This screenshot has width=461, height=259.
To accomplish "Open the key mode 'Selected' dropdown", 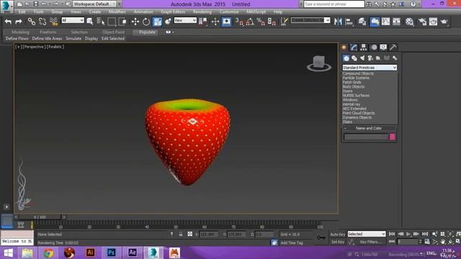I will click(367, 234).
